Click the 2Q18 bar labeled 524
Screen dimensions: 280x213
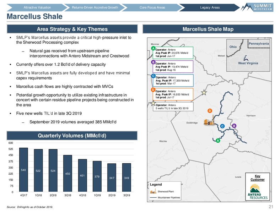pyautogui.click(x=53, y=170)
